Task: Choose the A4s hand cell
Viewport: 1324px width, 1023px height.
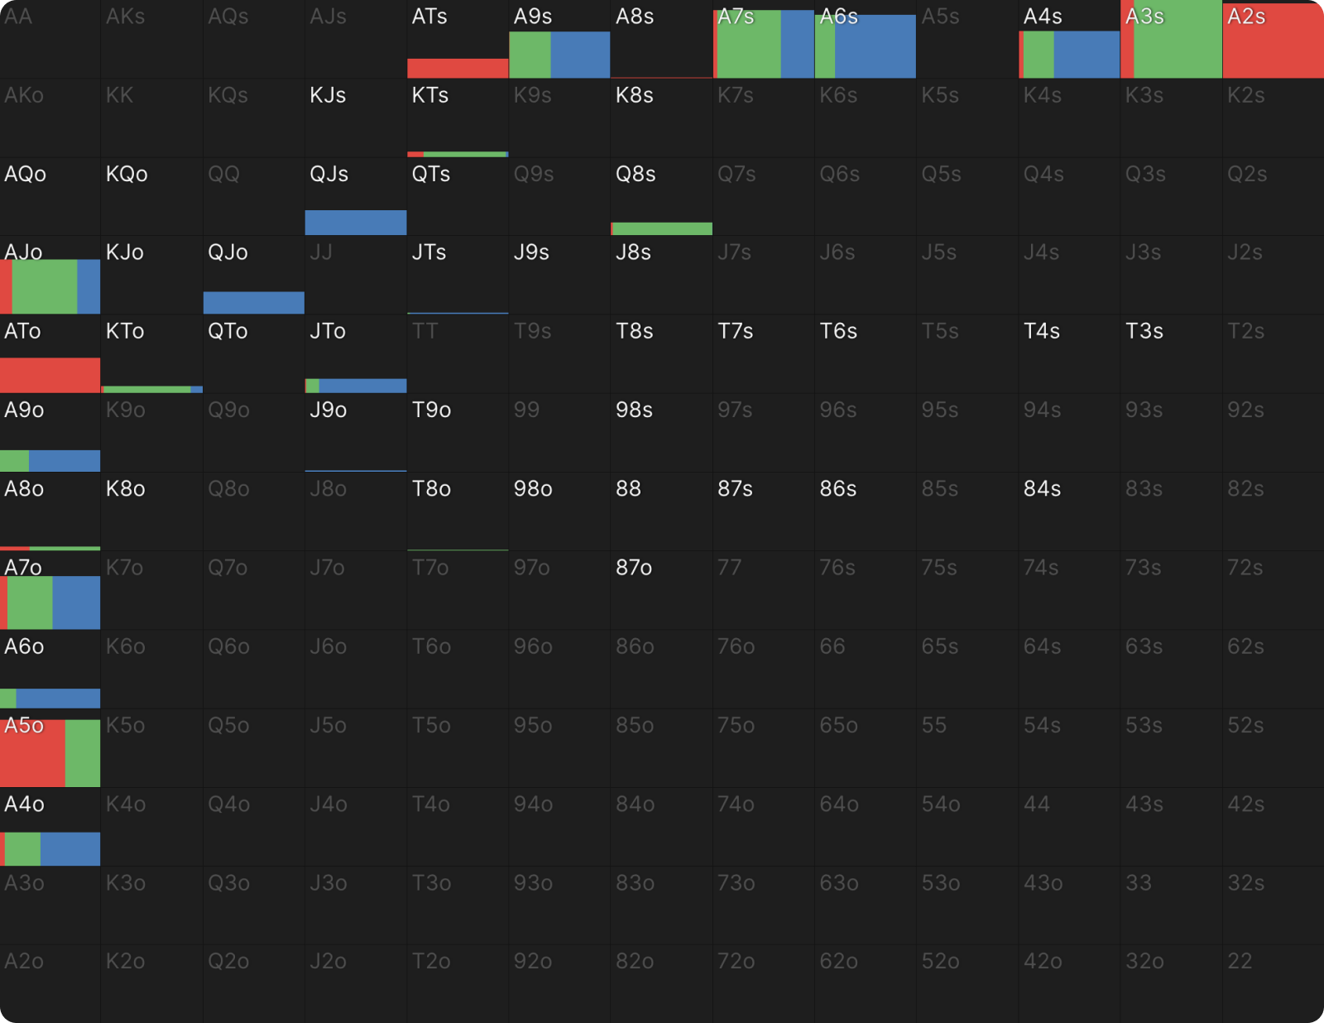Action: point(1069,39)
